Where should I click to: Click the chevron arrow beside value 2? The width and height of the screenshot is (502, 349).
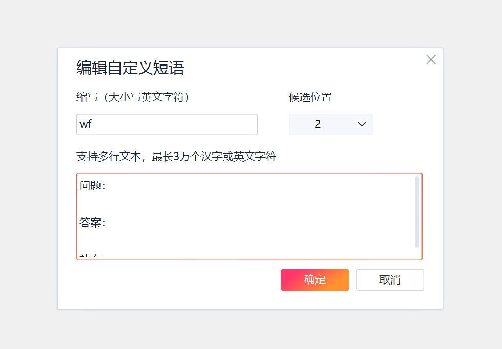(x=362, y=124)
